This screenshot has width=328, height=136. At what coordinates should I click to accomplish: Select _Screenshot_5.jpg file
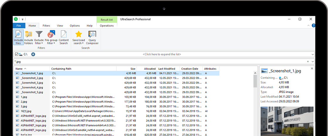point(32,92)
